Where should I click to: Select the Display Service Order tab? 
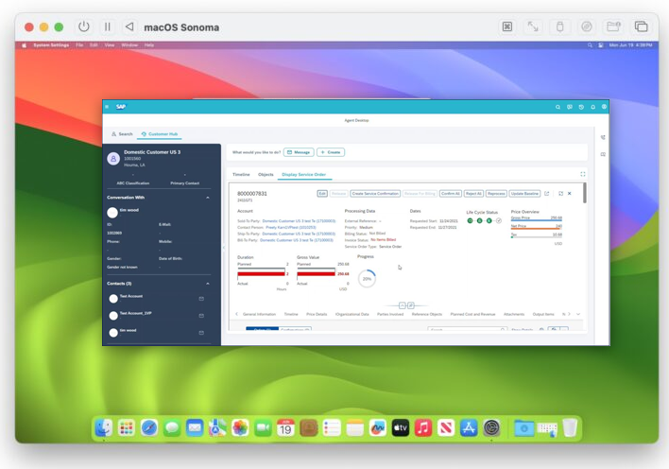tap(303, 174)
